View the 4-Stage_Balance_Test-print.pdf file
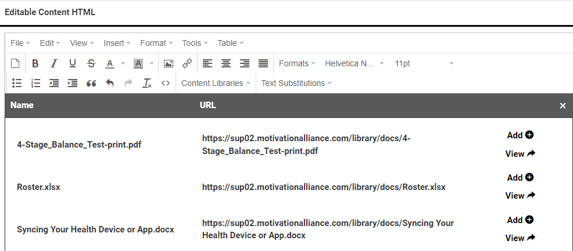 click(x=520, y=154)
